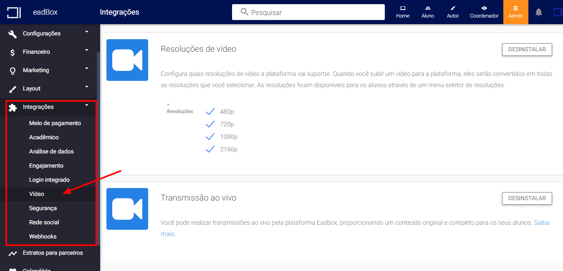Open Rede social submenu item
The height and width of the screenshot is (271, 563).
coord(44,222)
